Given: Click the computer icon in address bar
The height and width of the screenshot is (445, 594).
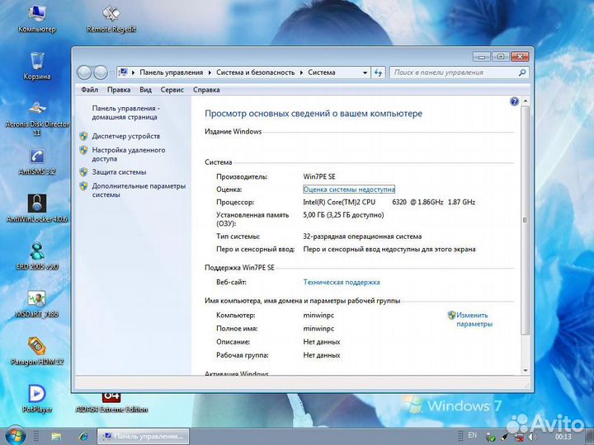Looking at the screenshot, I should (123, 72).
